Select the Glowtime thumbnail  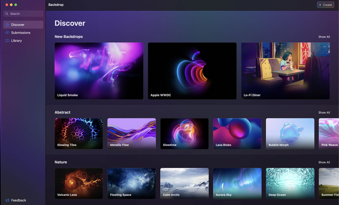(x=184, y=133)
